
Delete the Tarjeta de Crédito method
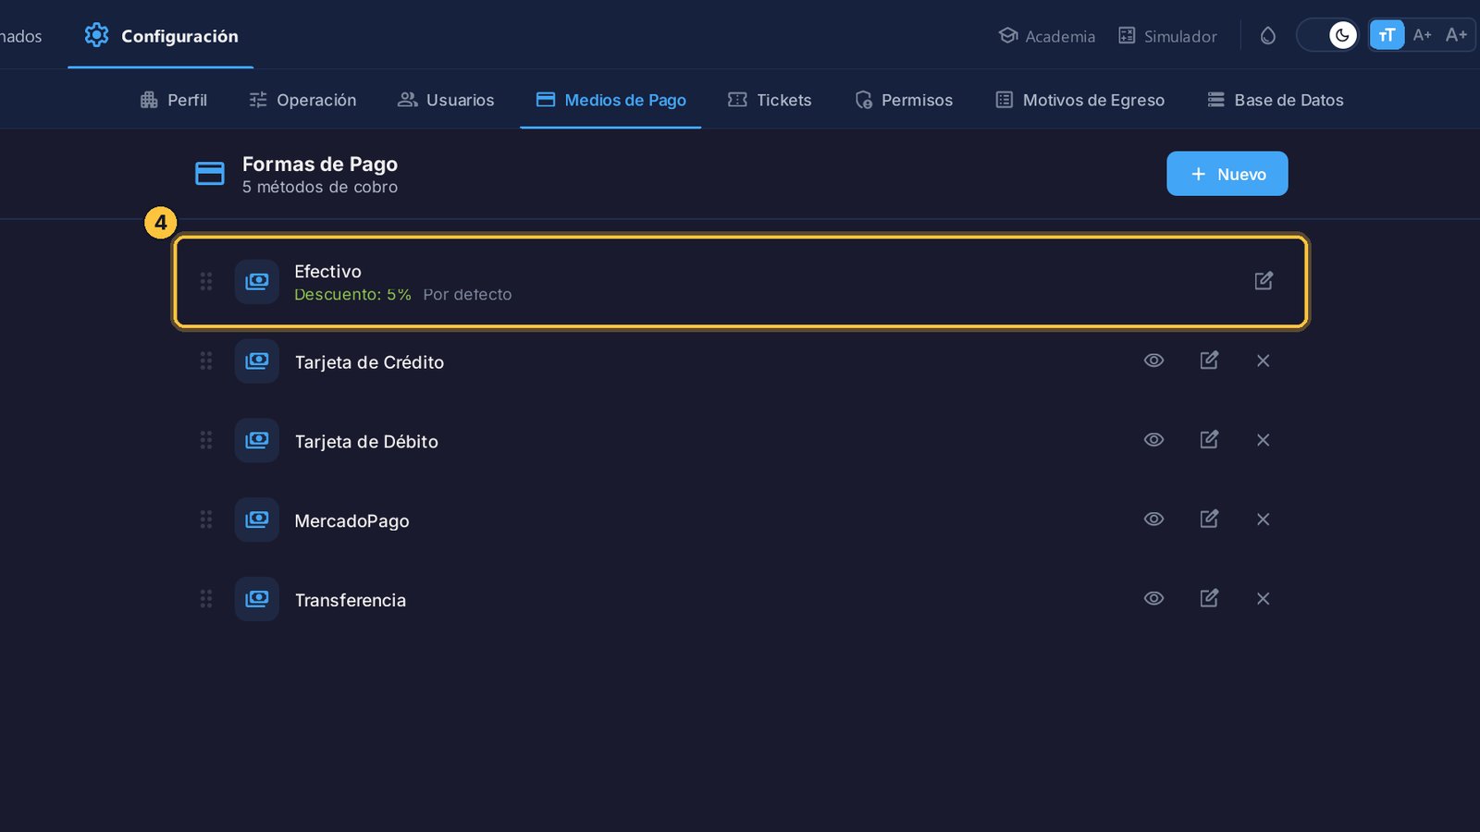click(1264, 361)
